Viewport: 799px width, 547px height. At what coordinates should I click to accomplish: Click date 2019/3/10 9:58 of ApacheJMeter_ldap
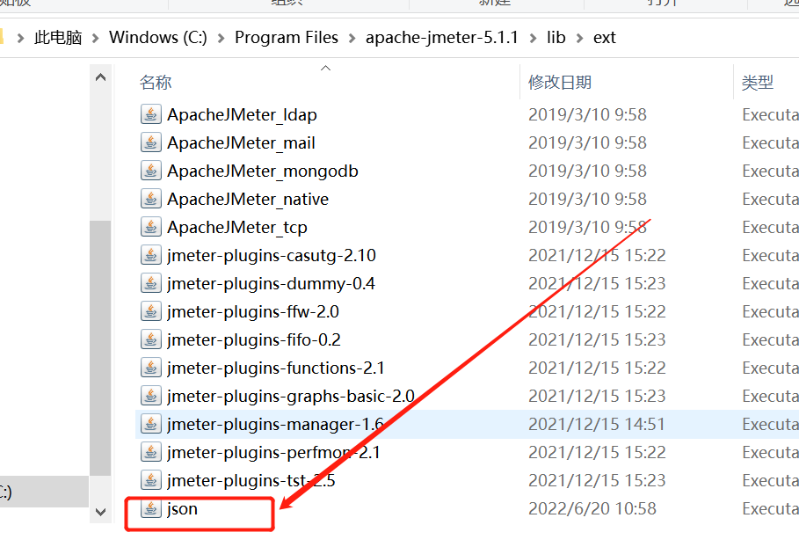(587, 114)
